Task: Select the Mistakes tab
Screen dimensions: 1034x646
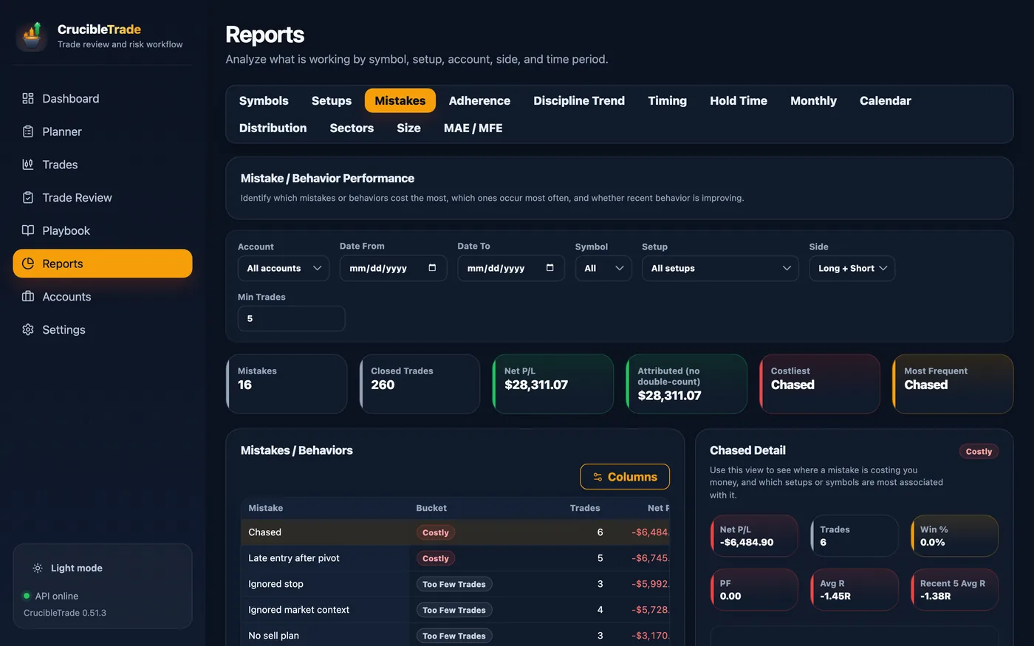Action: pyautogui.click(x=400, y=100)
